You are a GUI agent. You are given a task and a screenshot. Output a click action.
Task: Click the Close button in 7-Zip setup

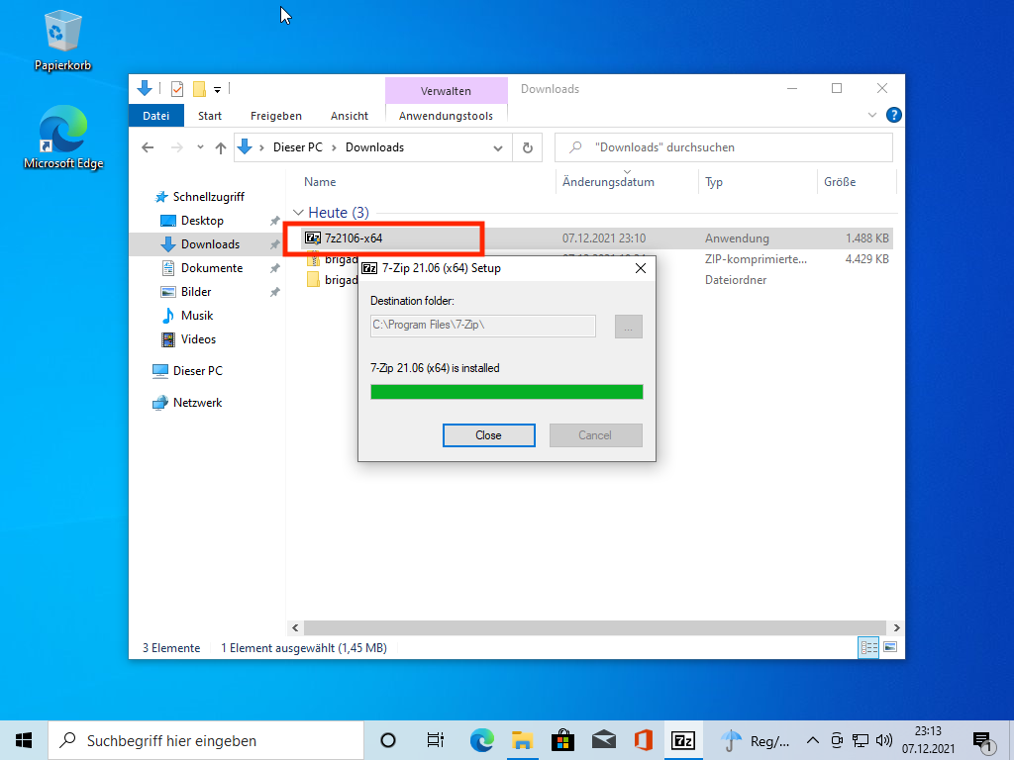[x=489, y=435]
